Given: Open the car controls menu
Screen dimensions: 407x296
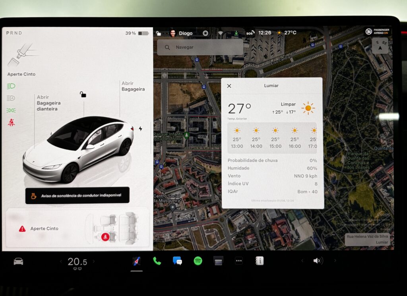Looking at the screenshot, I should pyautogui.click(x=18, y=261).
